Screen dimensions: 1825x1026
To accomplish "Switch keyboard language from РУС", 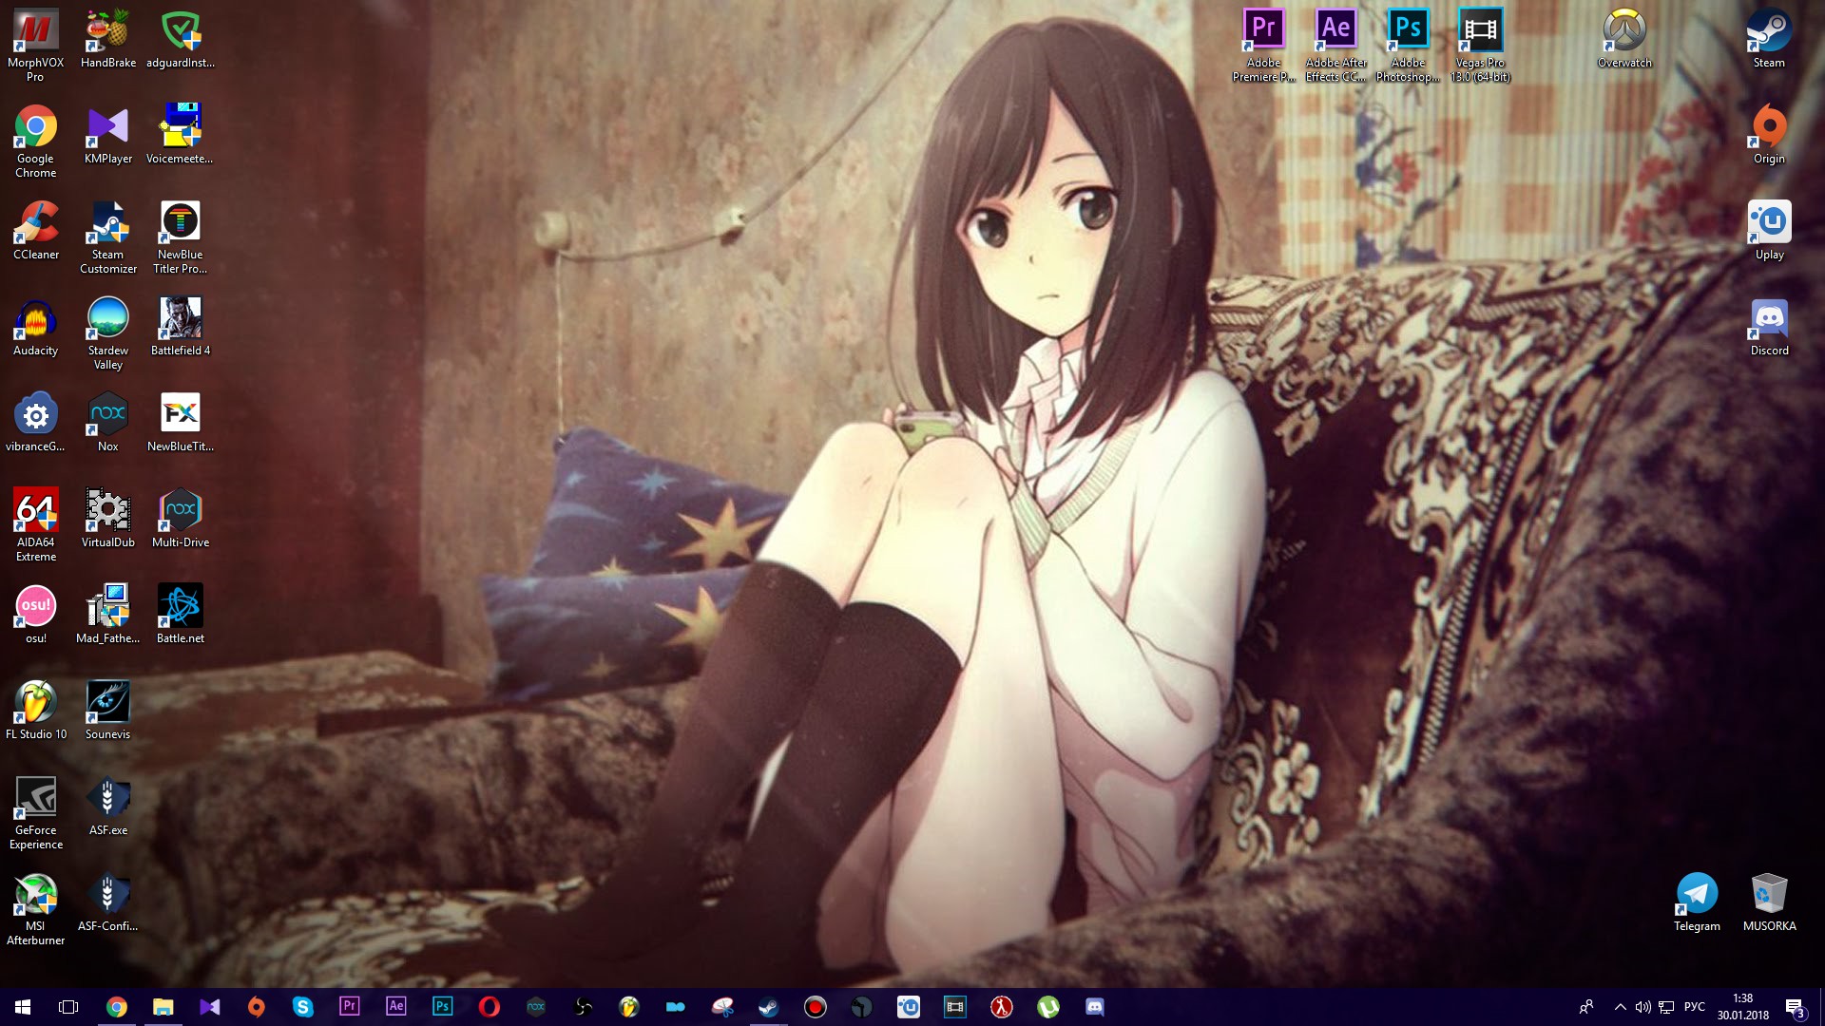I will point(1696,1007).
